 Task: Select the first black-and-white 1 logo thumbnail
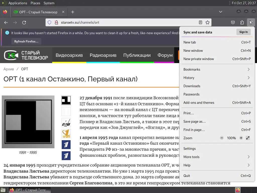(x=66, y=101)
